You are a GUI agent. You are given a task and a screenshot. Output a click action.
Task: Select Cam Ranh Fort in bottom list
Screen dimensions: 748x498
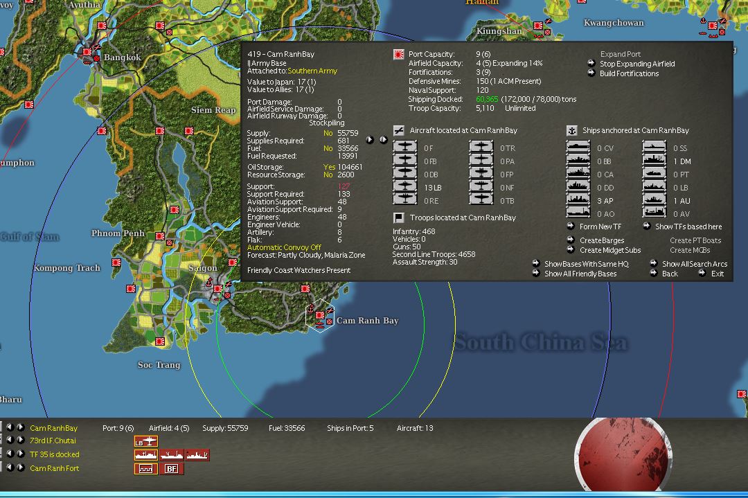point(55,468)
